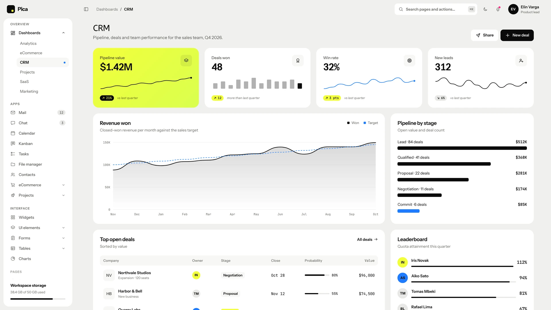Image resolution: width=551 pixels, height=310 pixels.
Task: Click the New leads user-plus icon
Action: 521,61
